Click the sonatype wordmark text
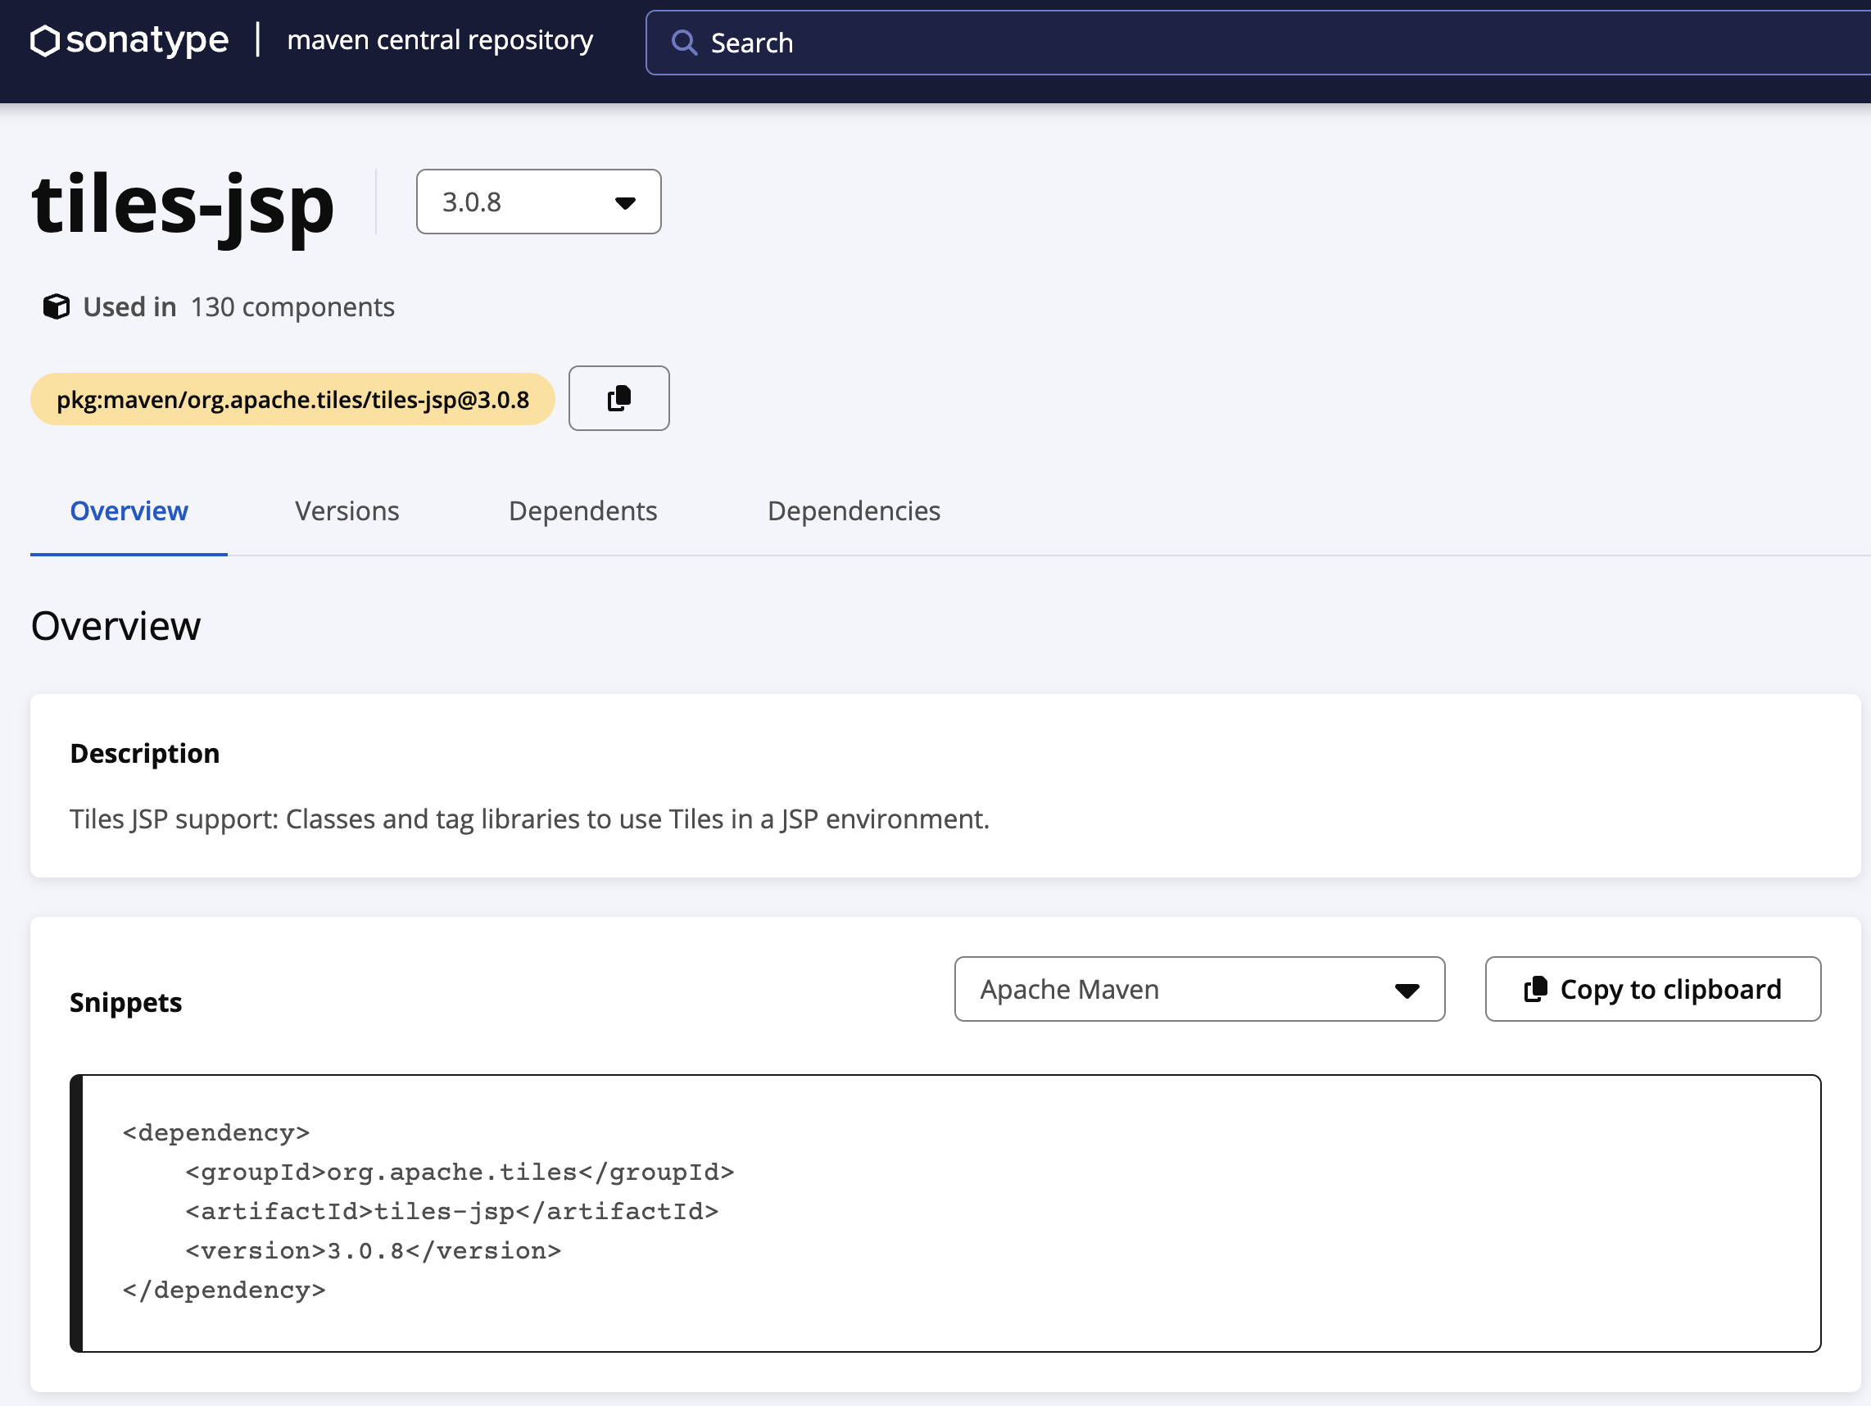The image size is (1871, 1406). [147, 40]
